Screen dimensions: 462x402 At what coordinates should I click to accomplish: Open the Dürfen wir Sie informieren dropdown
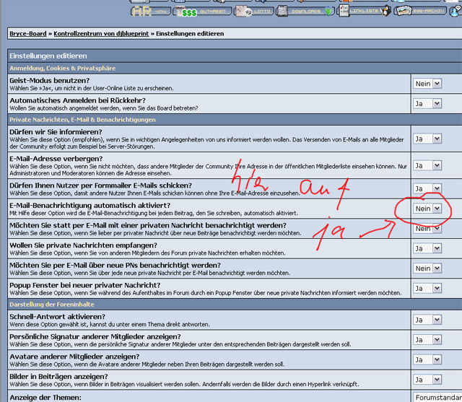tap(427, 139)
